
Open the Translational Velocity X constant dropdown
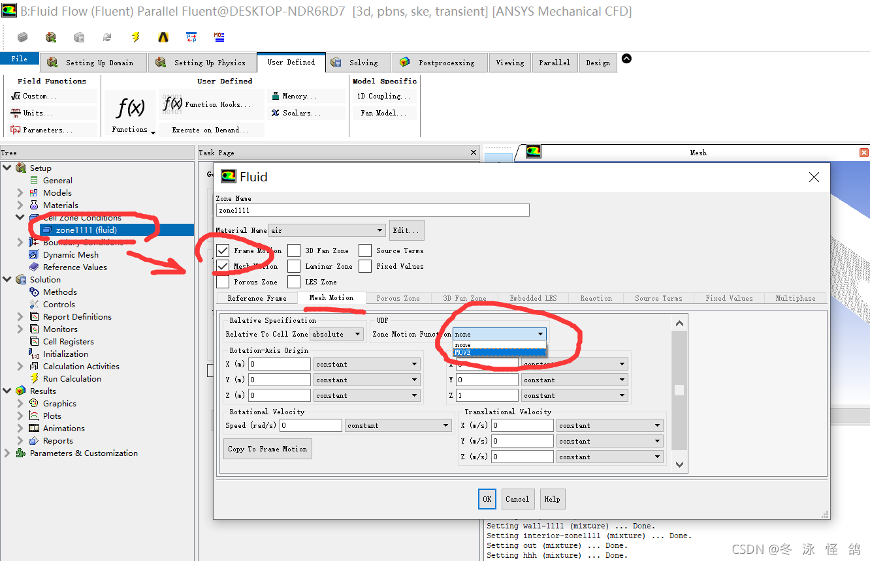click(x=610, y=425)
